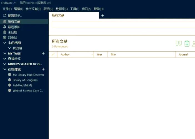Select 最近添加 in the sidebar
This screenshot has width=195, height=139.
click(x=14, y=27)
